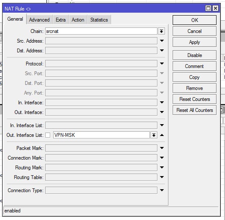Expand the Connection Type field
The image size is (225, 220).
click(162, 190)
